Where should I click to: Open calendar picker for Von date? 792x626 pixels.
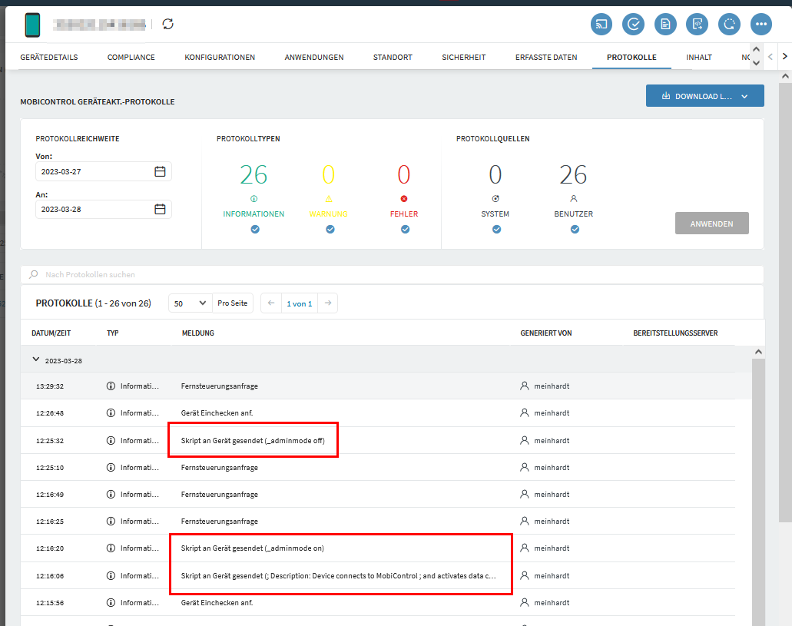click(160, 171)
